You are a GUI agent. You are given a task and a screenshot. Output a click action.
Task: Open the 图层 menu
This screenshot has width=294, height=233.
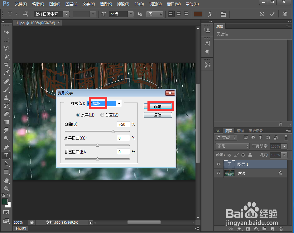(x=71, y=4)
